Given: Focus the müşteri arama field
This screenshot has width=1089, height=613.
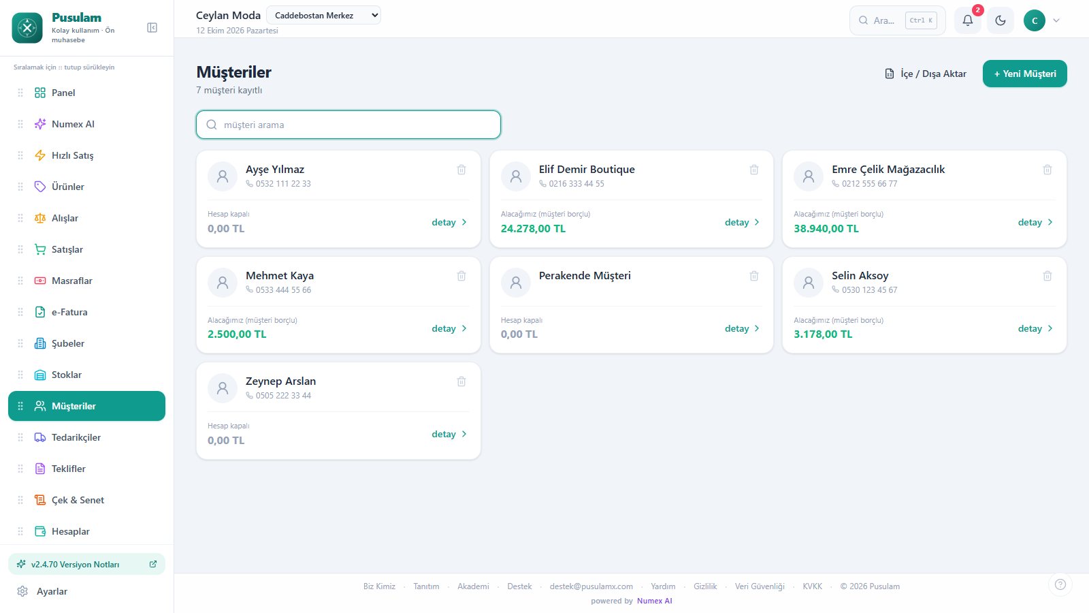Looking at the screenshot, I should [348, 125].
